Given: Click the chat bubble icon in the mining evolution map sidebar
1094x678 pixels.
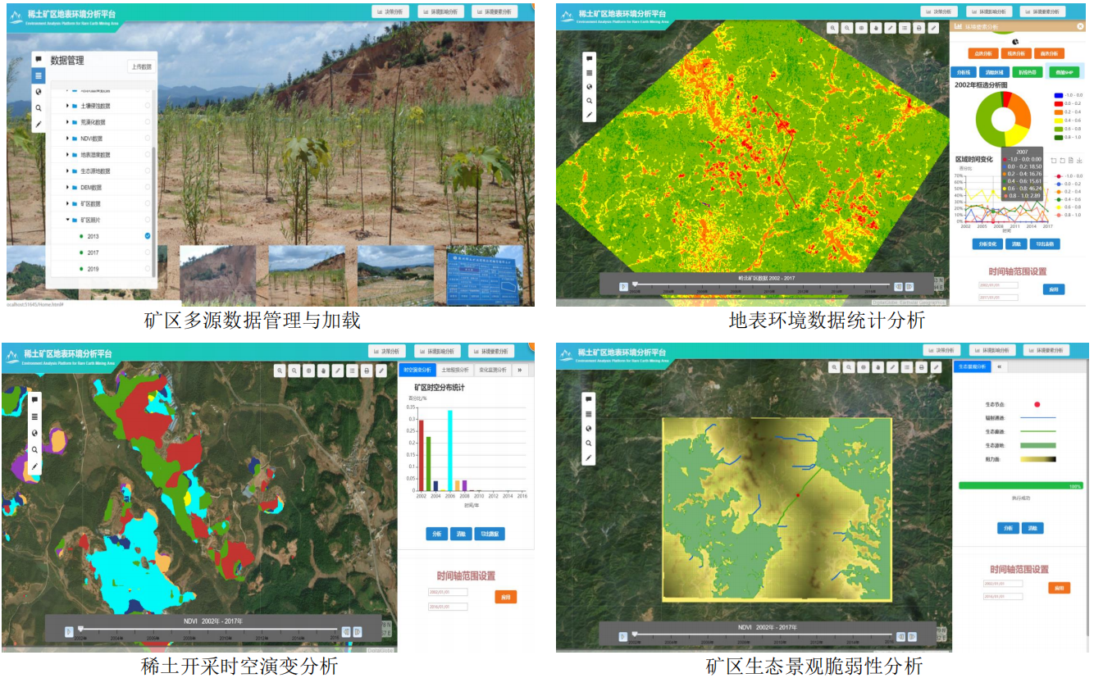Looking at the screenshot, I should pos(34,400).
